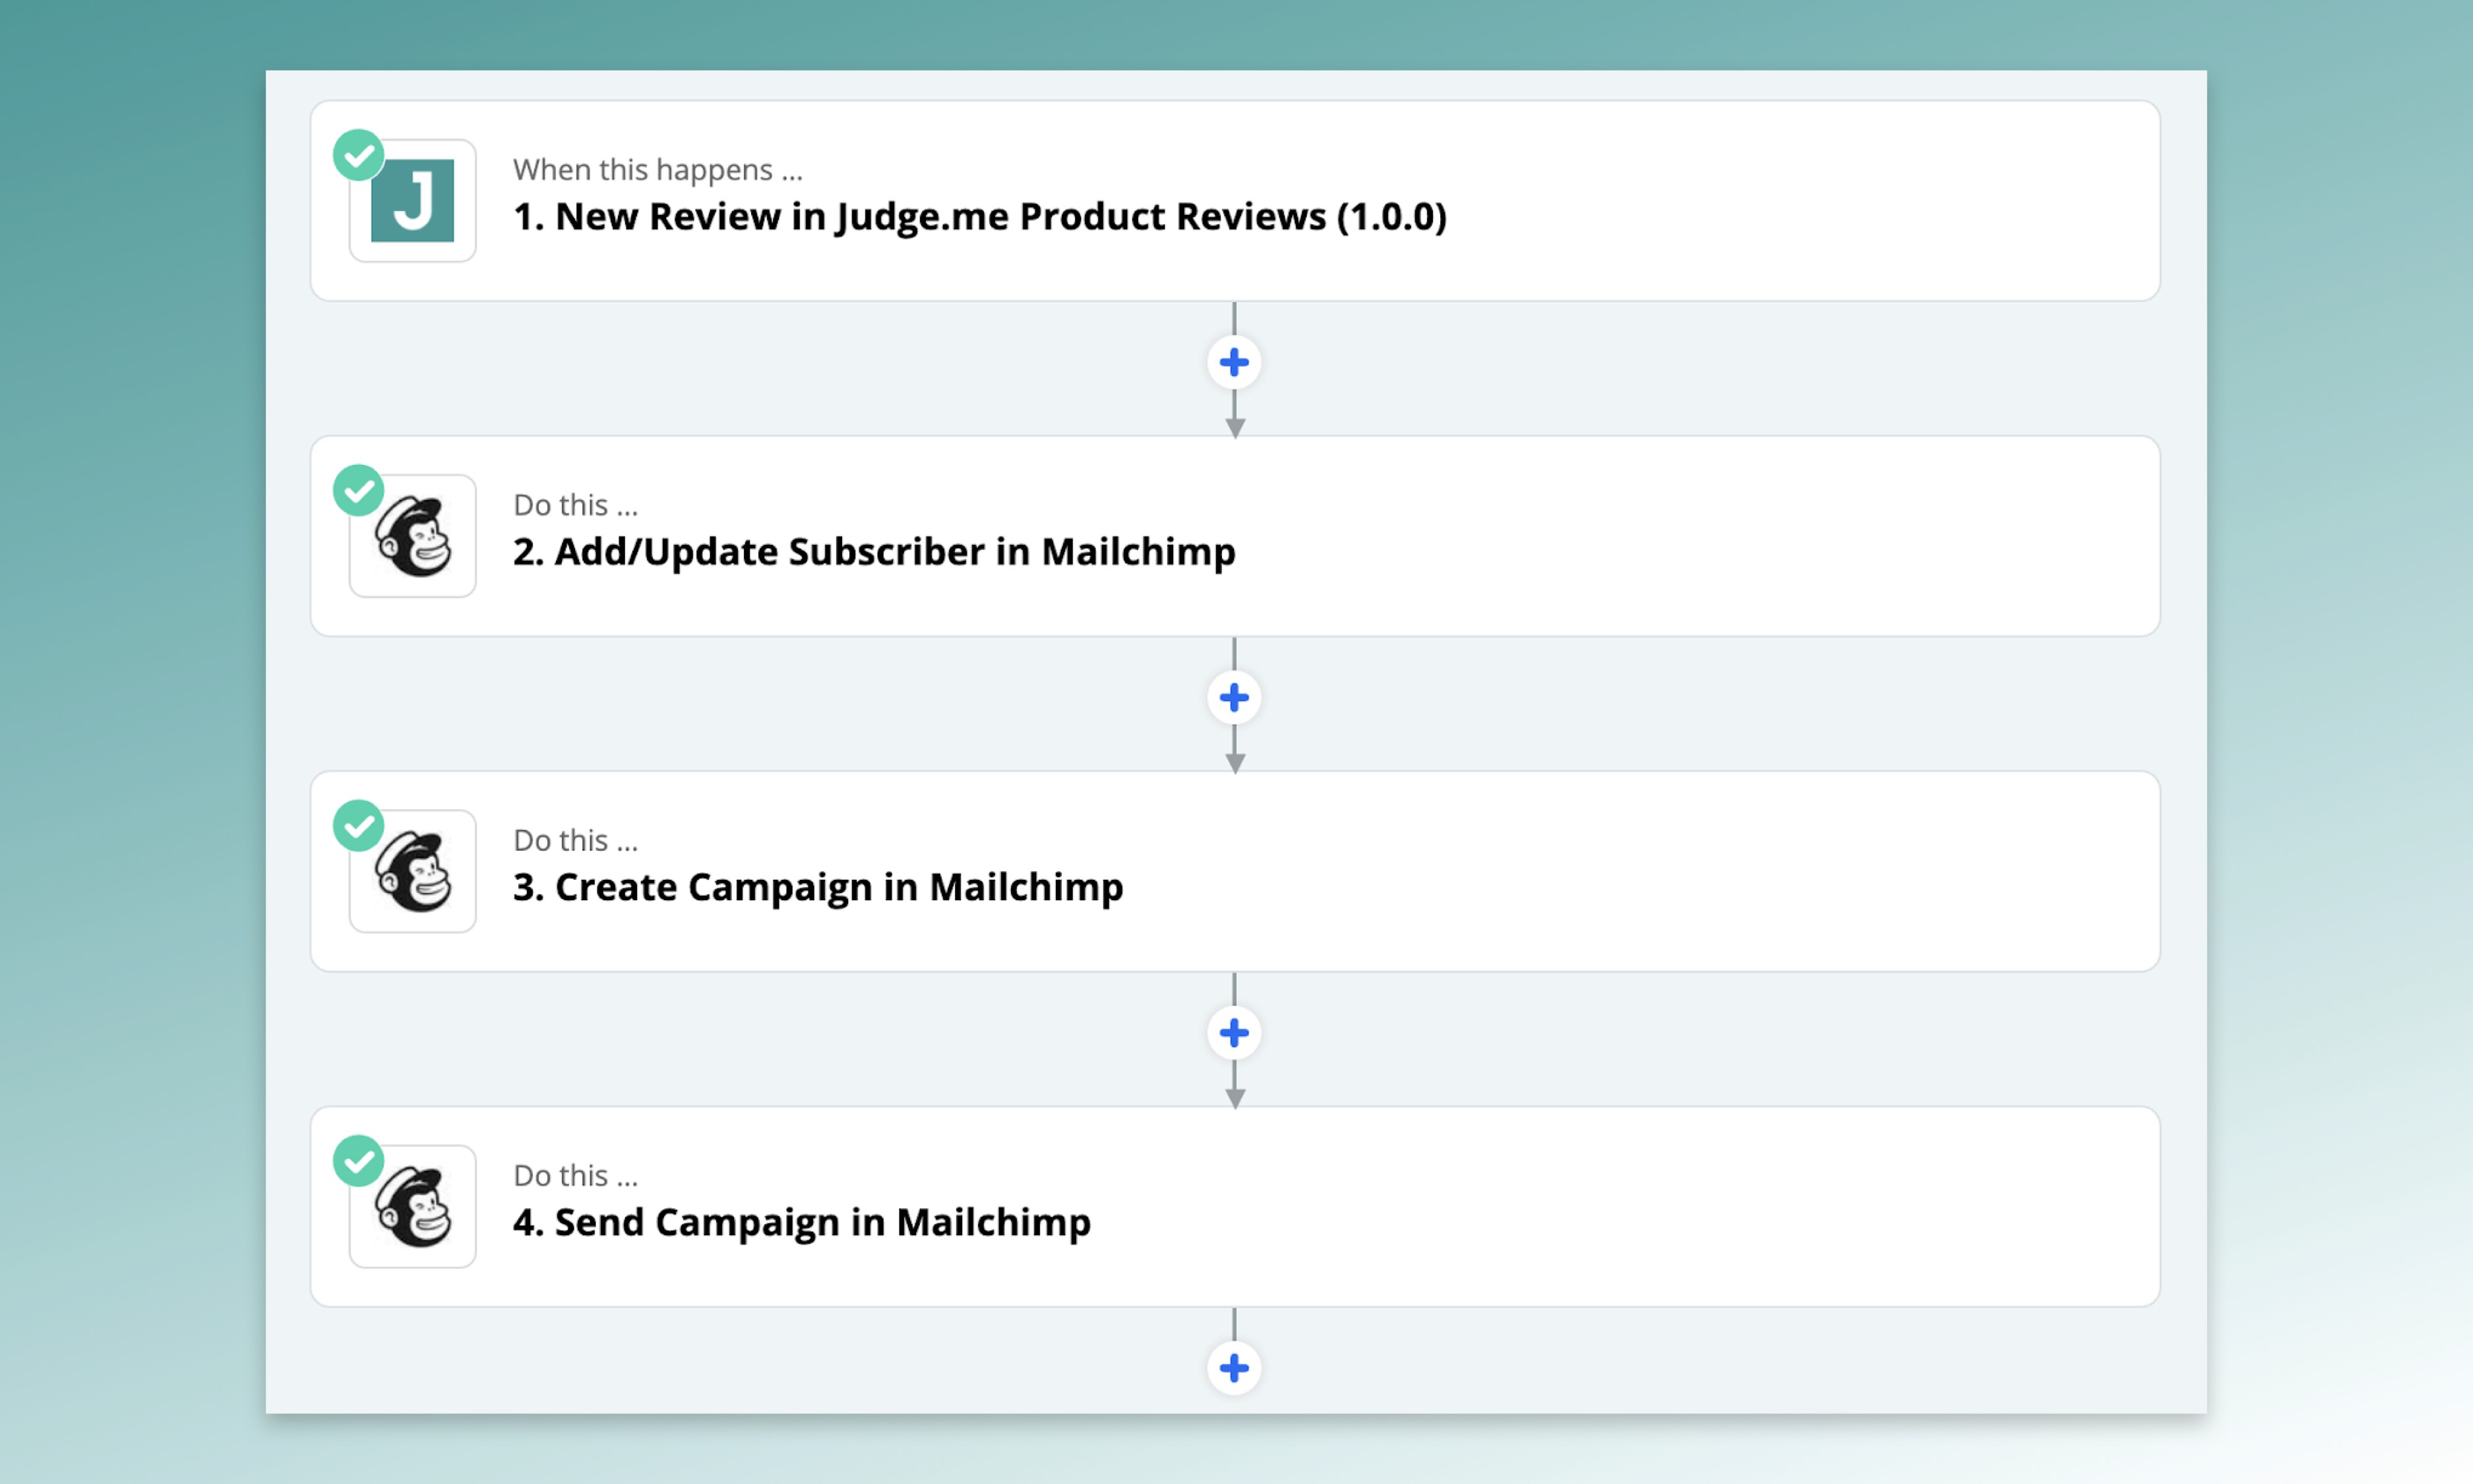This screenshot has width=2473, height=1484.
Task: Click the green checkmark on step 4
Action: point(359,1161)
